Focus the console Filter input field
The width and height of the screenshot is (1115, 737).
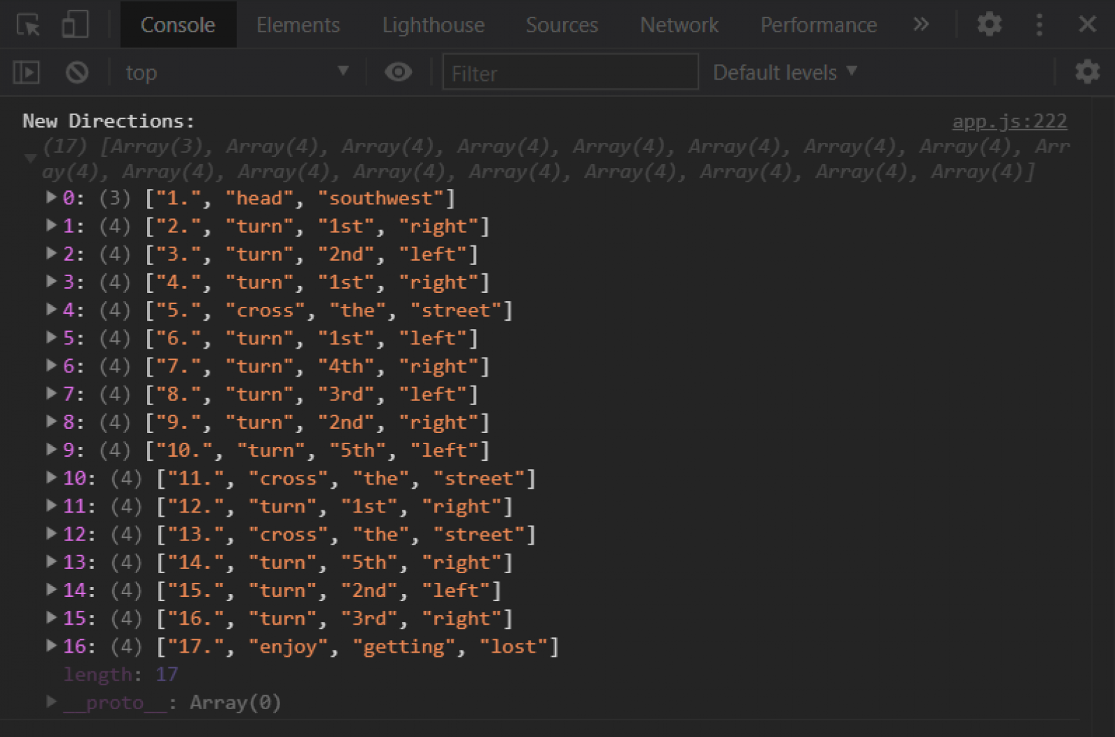[x=570, y=73]
